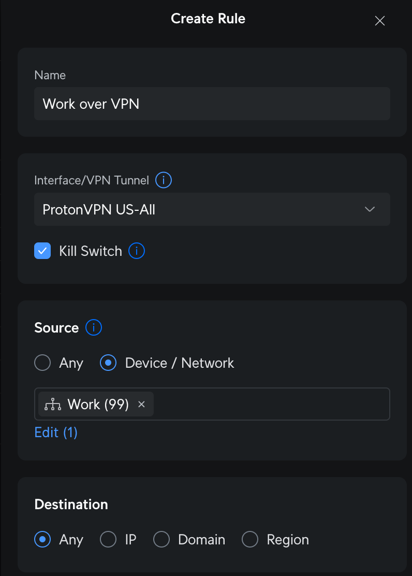The width and height of the screenshot is (412, 576).
Task: Uncheck the Kill Switch checkbox
Action: point(42,251)
